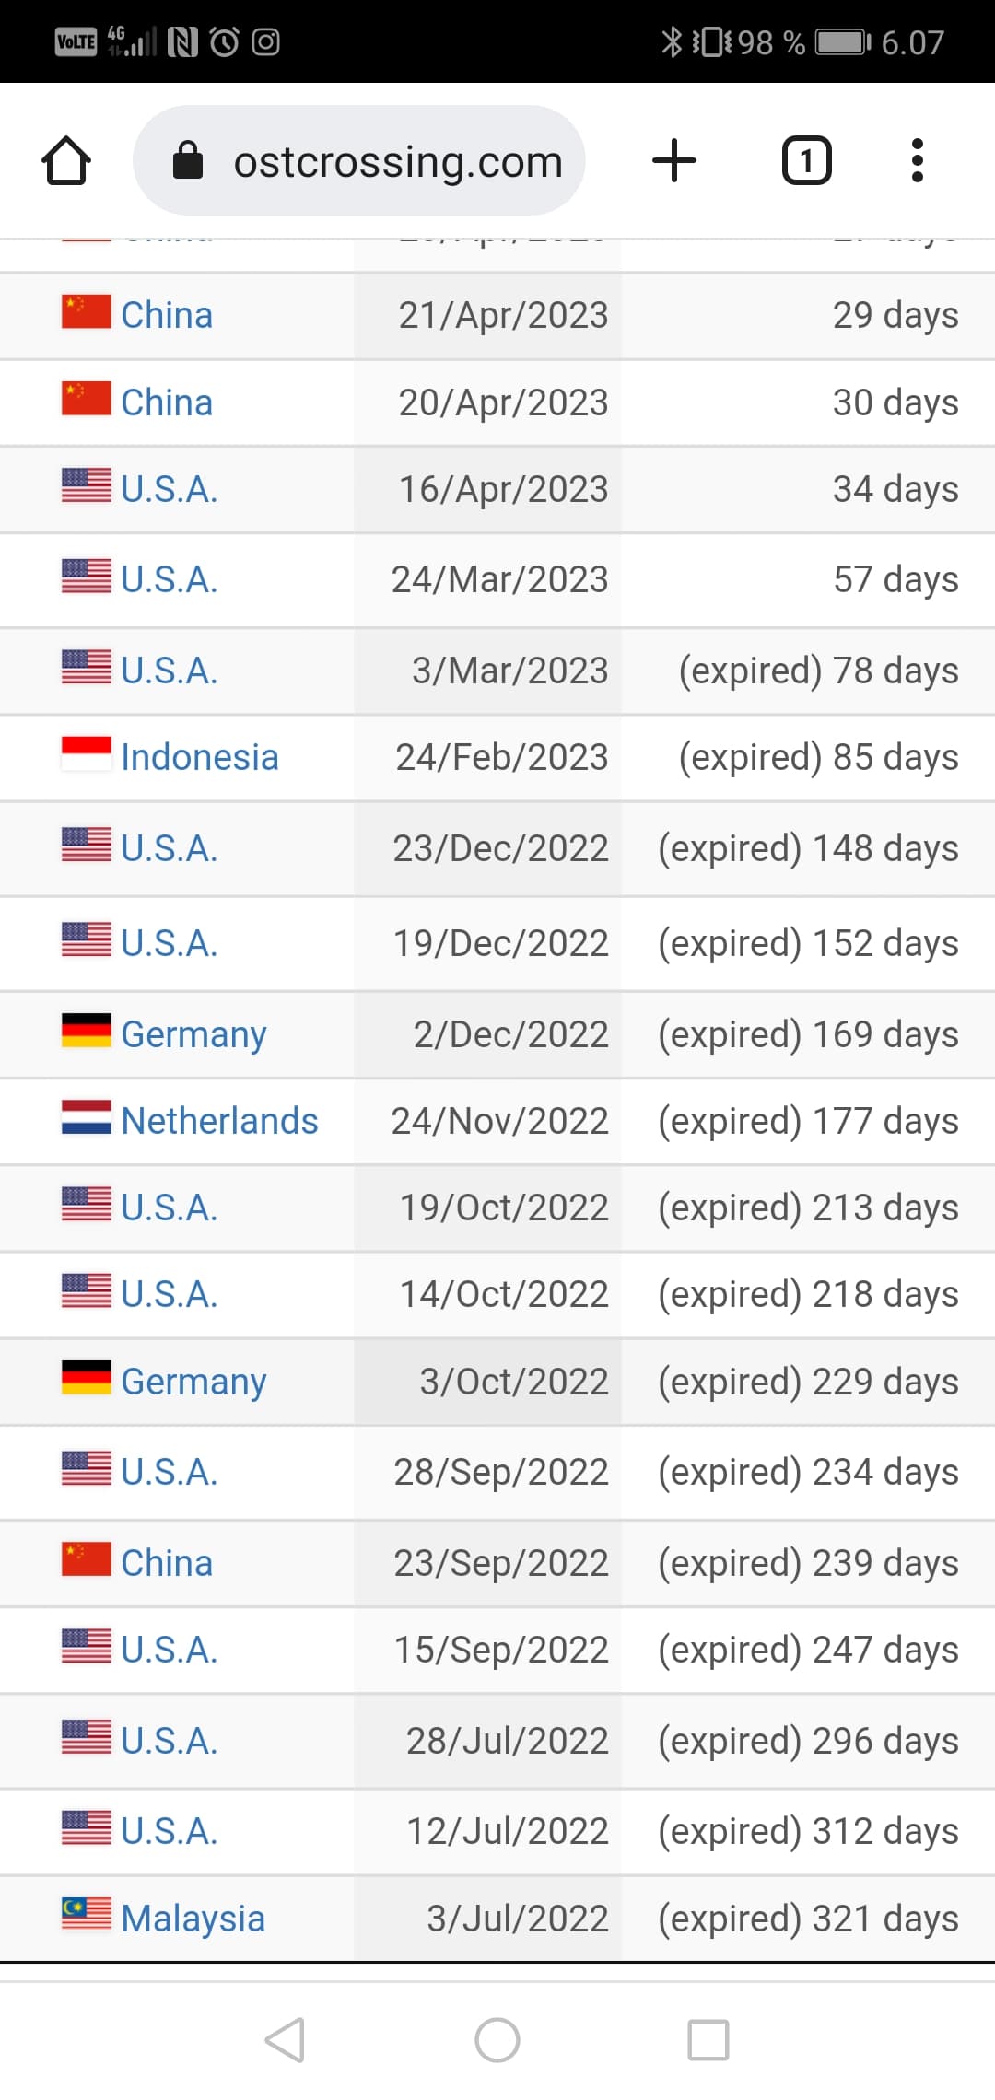
Task: Open the Indonesia link
Action: click(x=199, y=757)
